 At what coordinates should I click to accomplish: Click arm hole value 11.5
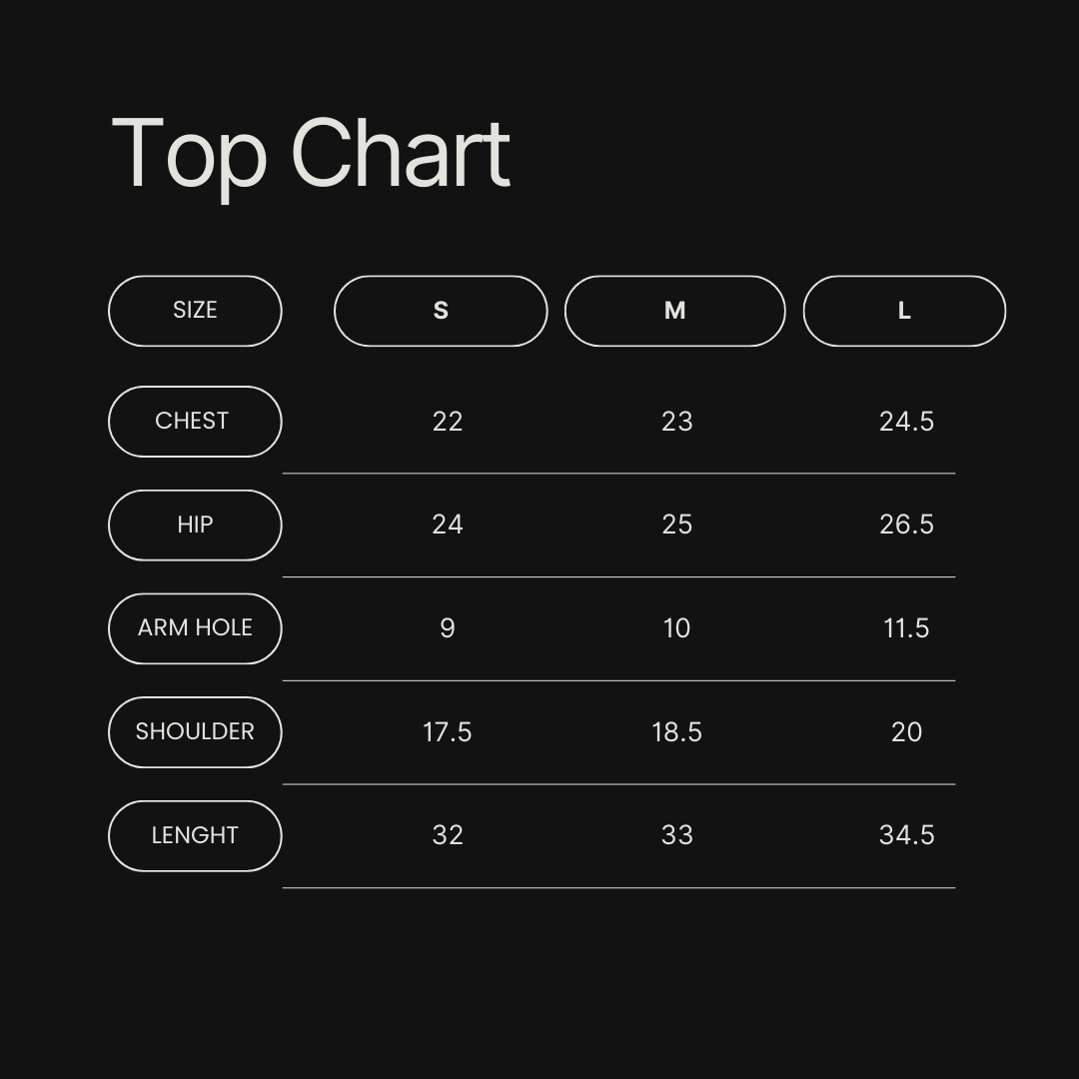point(906,628)
